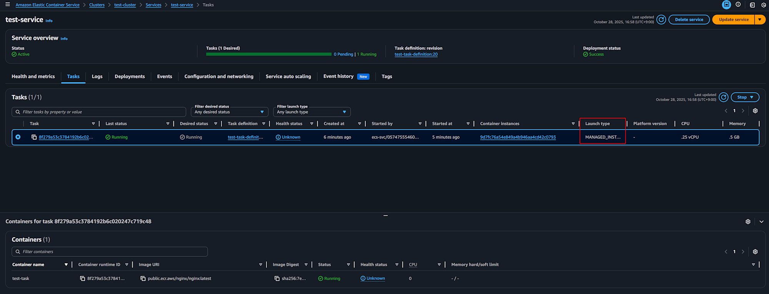This screenshot has height=294, width=769.
Task: Click Delete service button
Action: pyautogui.click(x=689, y=20)
